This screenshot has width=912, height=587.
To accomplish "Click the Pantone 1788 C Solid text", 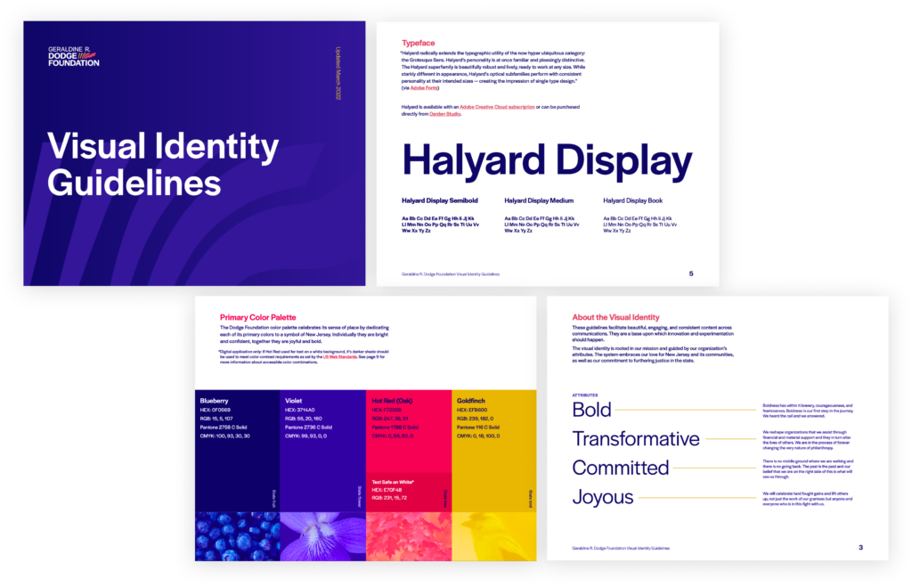I will coord(395,428).
